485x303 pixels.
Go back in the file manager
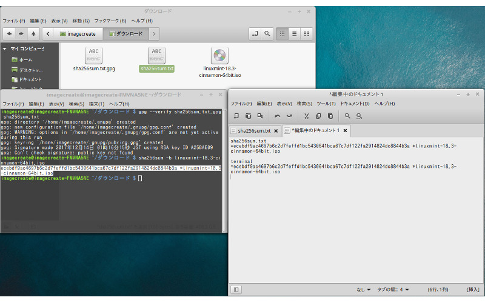(9, 34)
